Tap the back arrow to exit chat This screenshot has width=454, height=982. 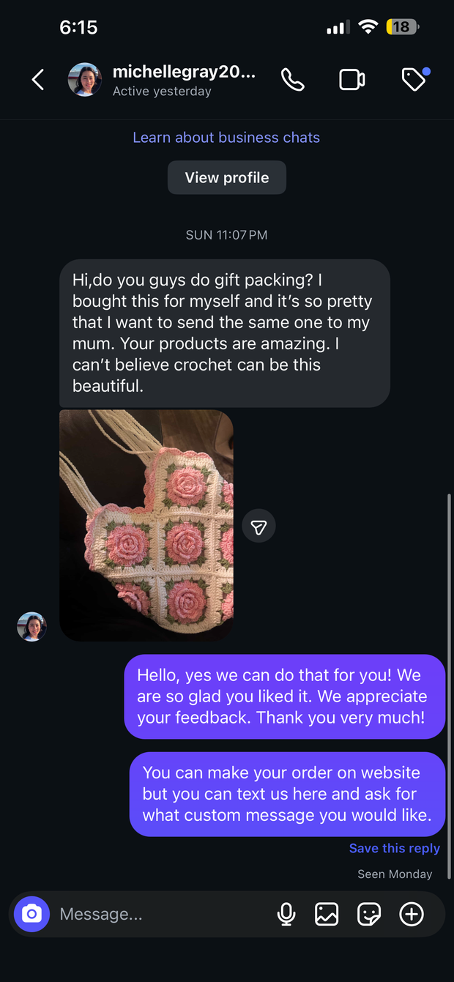click(x=38, y=80)
